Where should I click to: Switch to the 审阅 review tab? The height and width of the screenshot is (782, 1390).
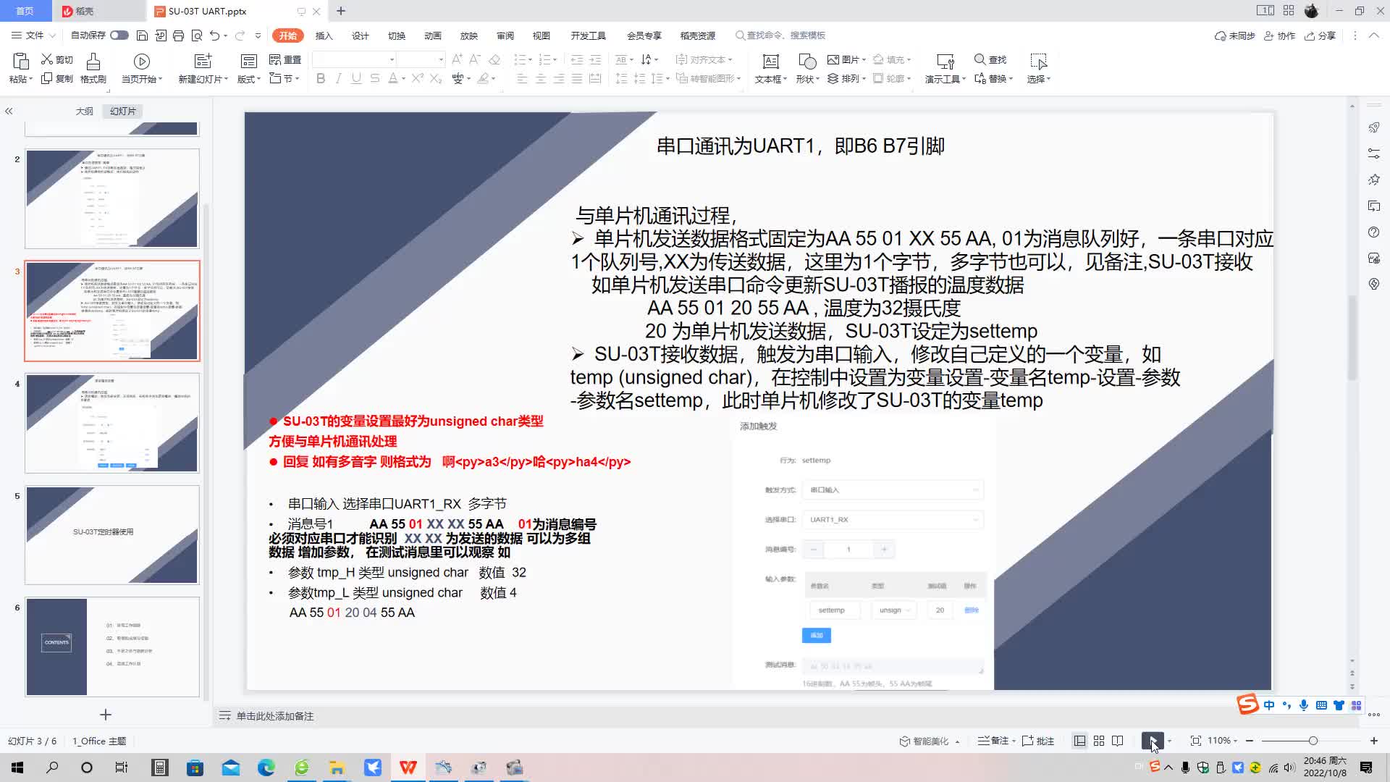pos(505,35)
